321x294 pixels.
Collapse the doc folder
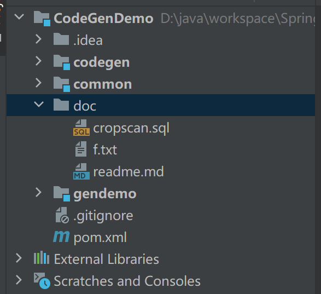pos(39,105)
